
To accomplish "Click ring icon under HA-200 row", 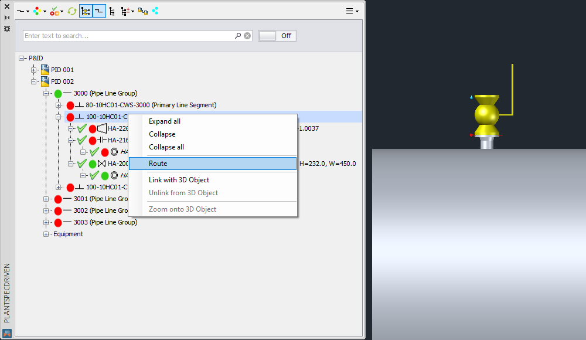I will (x=114, y=175).
